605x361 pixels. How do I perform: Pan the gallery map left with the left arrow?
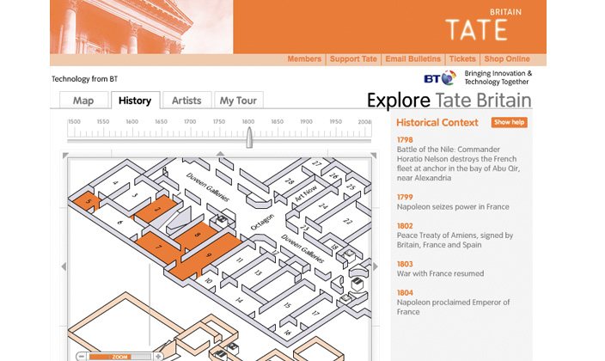64,266
